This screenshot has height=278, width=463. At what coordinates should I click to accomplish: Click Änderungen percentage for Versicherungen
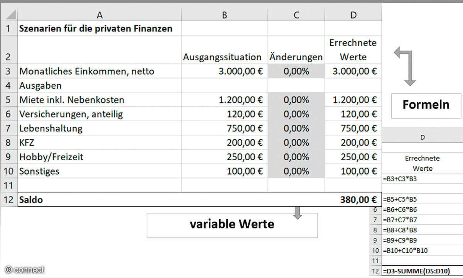point(296,114)
